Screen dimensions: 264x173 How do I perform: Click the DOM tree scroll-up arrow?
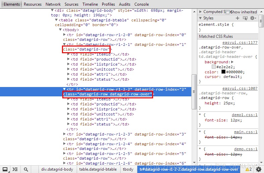click(194, 12)
